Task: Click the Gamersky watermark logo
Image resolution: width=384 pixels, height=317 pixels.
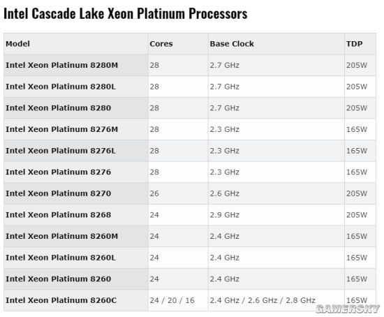Action: (x=348, y=309)
